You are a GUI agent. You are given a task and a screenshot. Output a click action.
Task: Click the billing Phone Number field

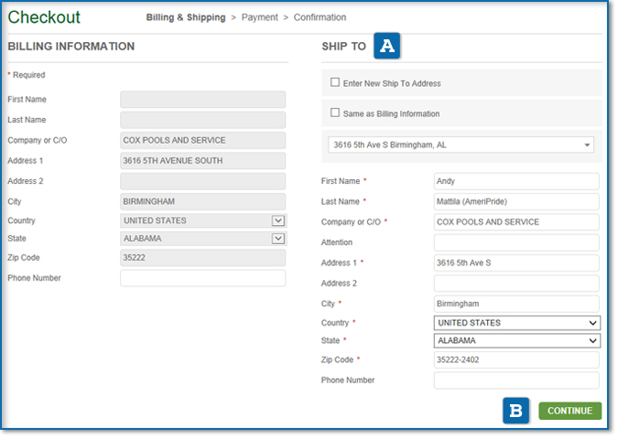tap(202, 278)
